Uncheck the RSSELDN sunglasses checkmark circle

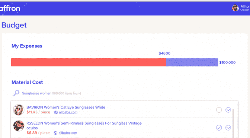pyautogui.click(x=219, y=128)
